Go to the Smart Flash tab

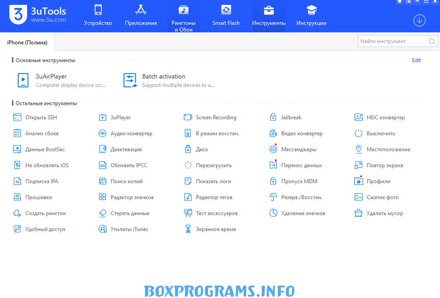click(226, 16)
